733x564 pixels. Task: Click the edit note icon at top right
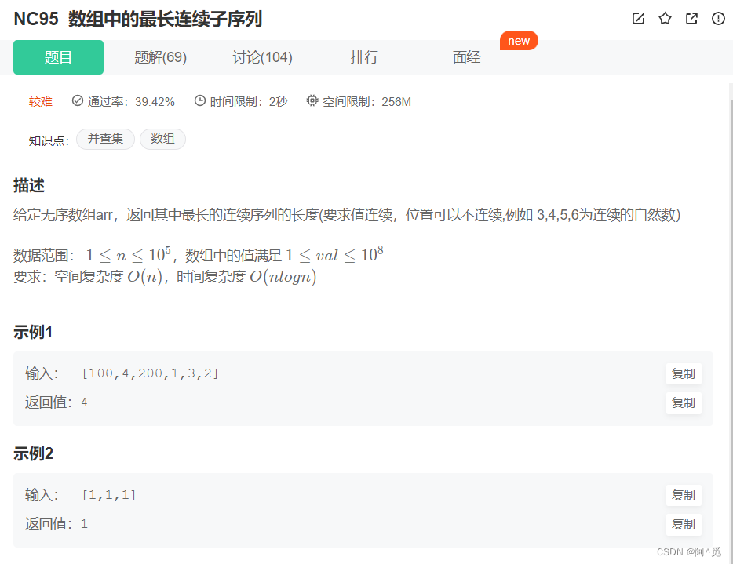tap(638, 19)
